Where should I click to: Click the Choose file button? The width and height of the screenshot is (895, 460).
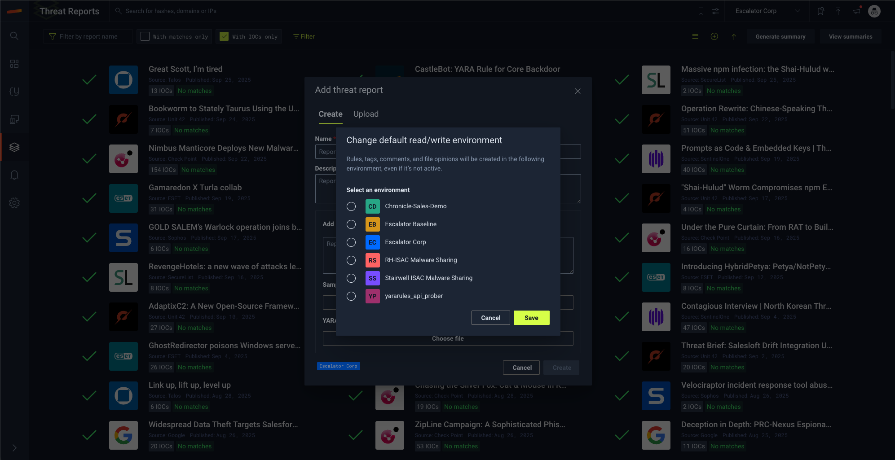point(448,338)
